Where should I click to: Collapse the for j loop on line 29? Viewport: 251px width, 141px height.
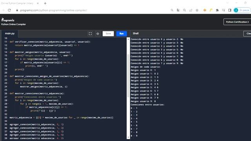(8, 104)
